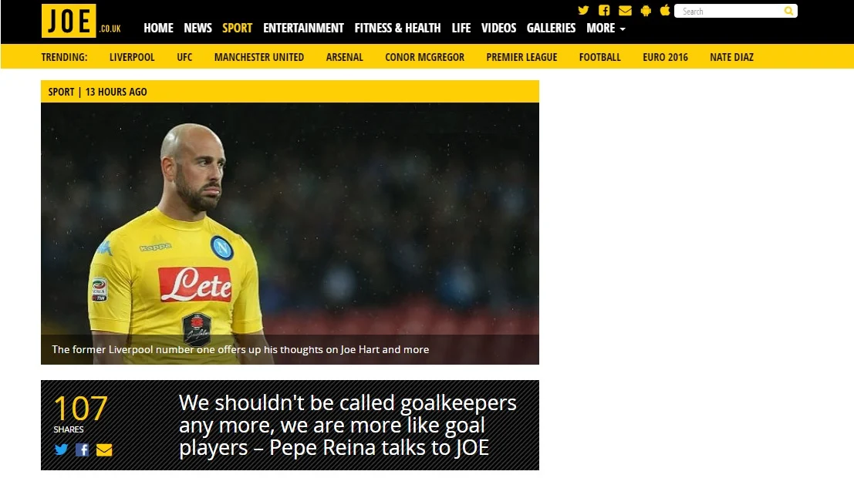Follow the LIVERPOOL trending link

coord(132,57)
